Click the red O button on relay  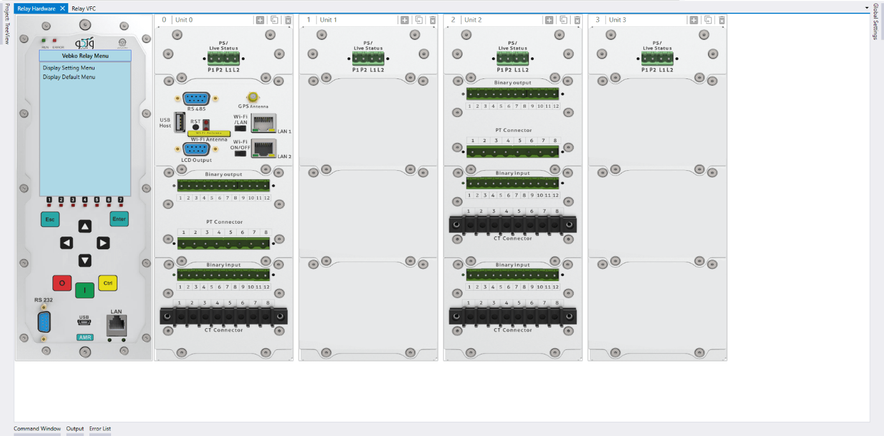point(62,283)
